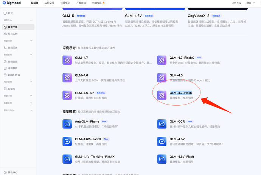The image size is (261, 175).
Task: Select 模型广场 in the sidebar
Action: coord(18,27)
